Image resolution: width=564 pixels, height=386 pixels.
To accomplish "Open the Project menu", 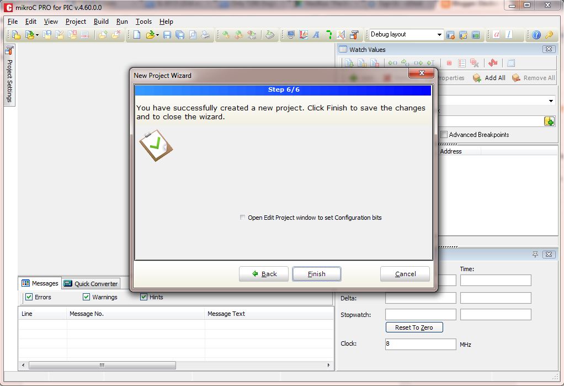I will click(76, 22).
